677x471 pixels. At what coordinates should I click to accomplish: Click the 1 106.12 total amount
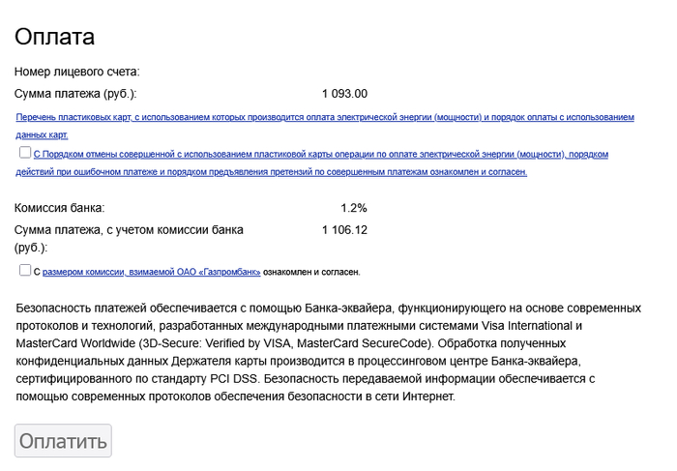[344, 230]
